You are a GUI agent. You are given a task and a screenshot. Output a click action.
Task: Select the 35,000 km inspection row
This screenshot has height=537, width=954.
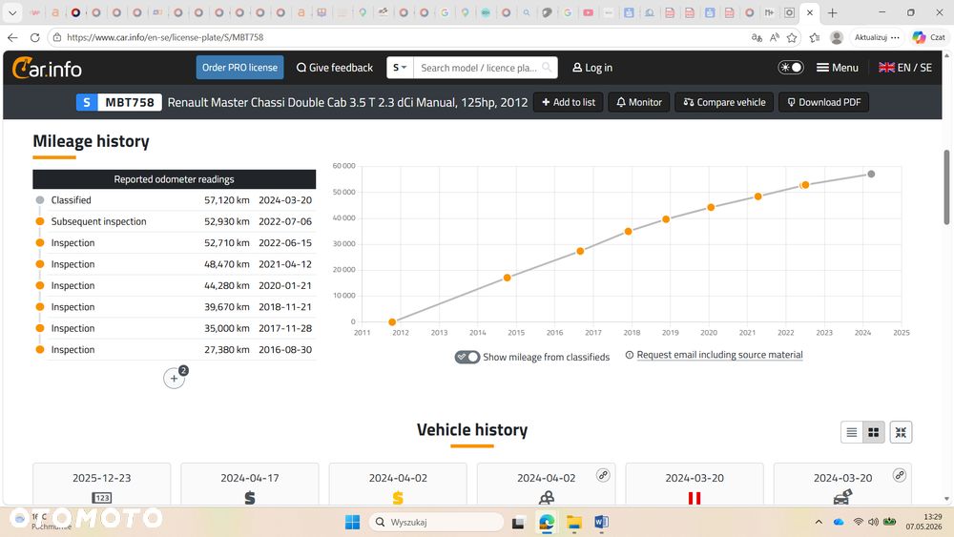click(x=174, y=328)
